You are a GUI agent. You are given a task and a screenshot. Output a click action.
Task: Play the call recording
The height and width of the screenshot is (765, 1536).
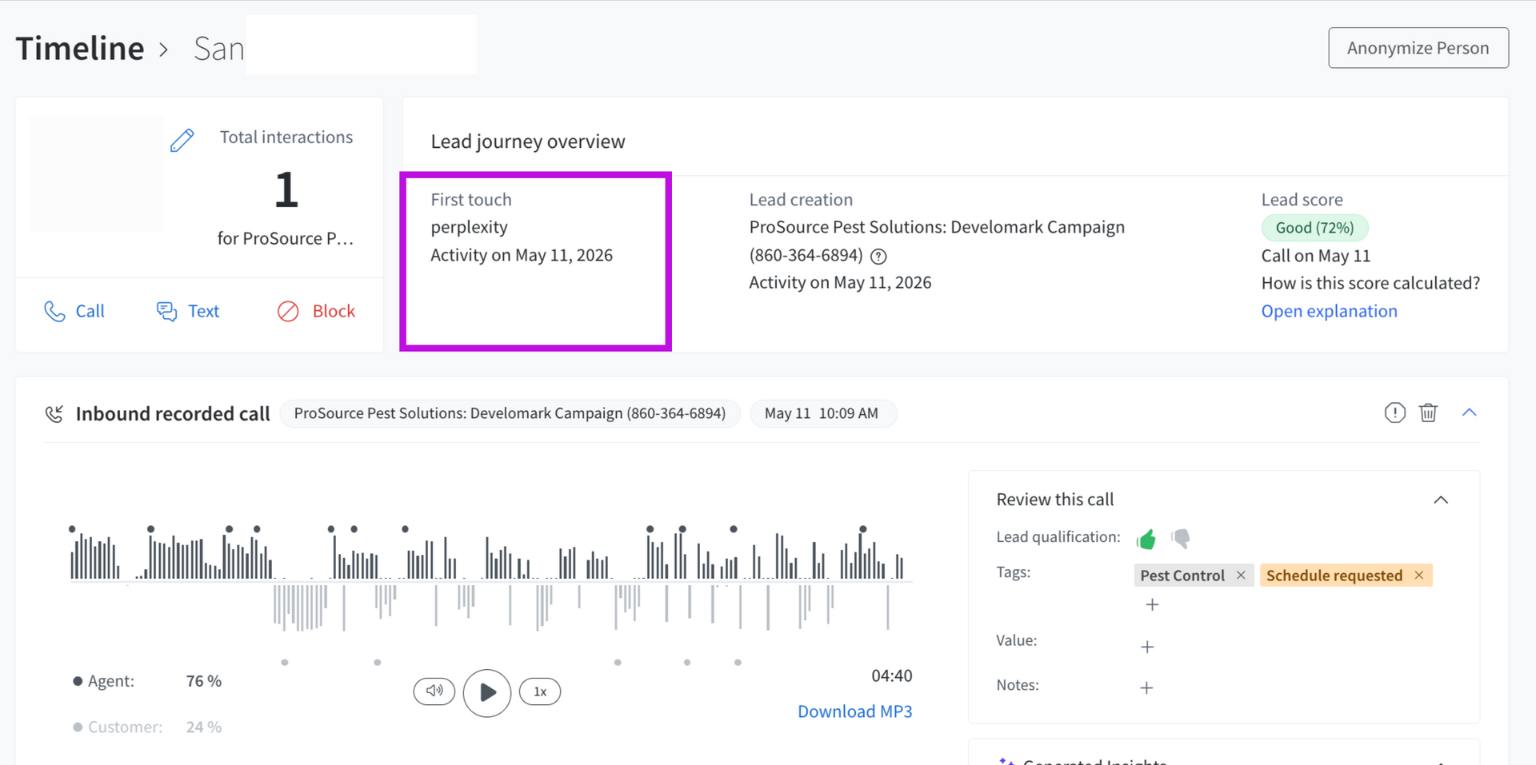487,692
